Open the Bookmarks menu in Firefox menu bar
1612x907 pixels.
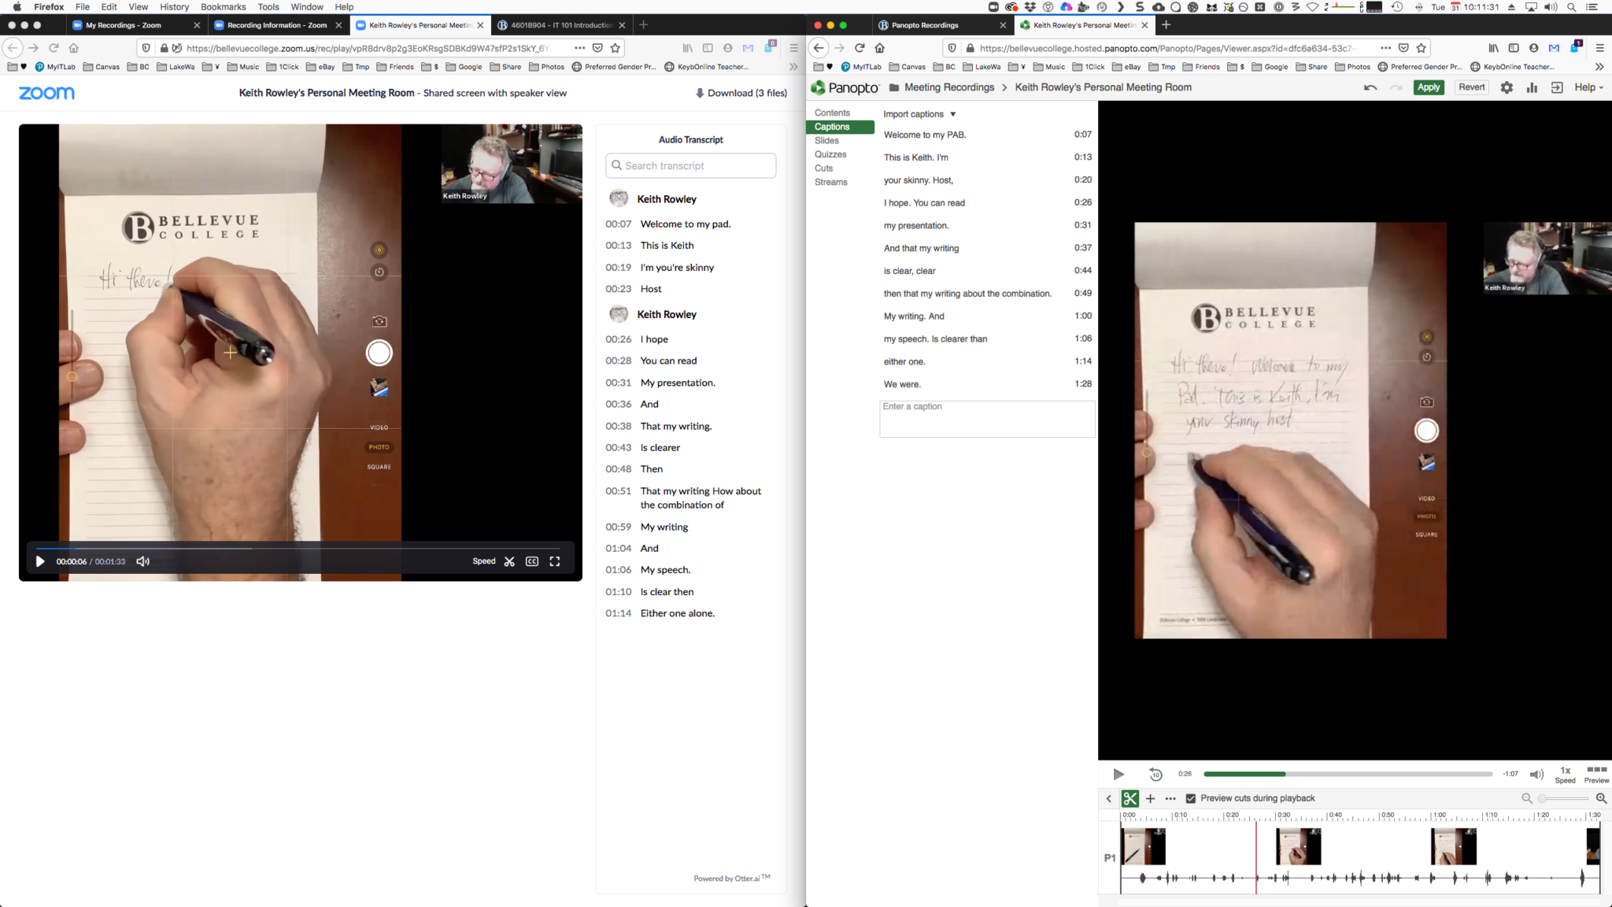click(x=223, y=7)
